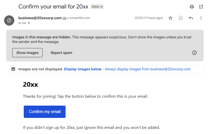
Task: Click the sender's warning avatar icon
Action: [9, 20]
